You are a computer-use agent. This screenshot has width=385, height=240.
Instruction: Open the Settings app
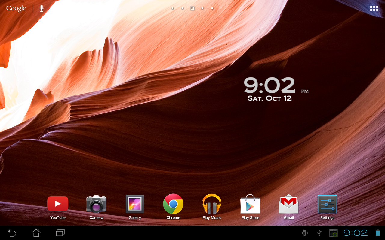tap(327, 204)
